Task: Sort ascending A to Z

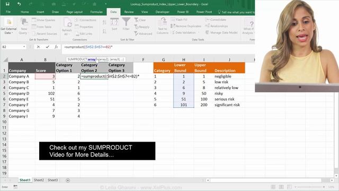Action: 104,22
